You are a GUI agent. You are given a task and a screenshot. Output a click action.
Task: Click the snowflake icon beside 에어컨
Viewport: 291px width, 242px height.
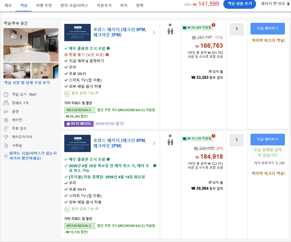coord(6,120)
